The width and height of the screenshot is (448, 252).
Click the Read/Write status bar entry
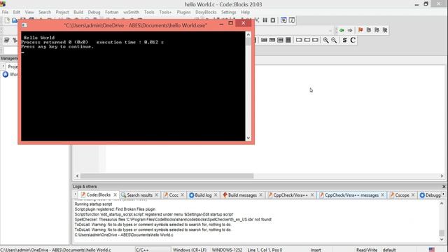click(x=367, y=250)
